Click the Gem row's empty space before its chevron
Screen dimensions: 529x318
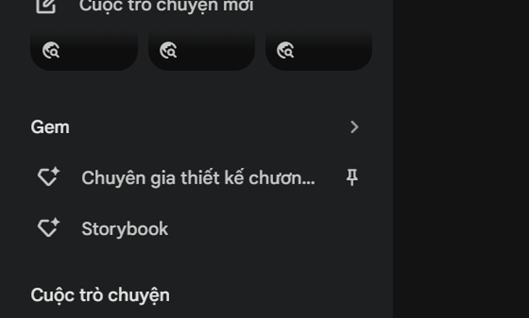pos(209,127)
